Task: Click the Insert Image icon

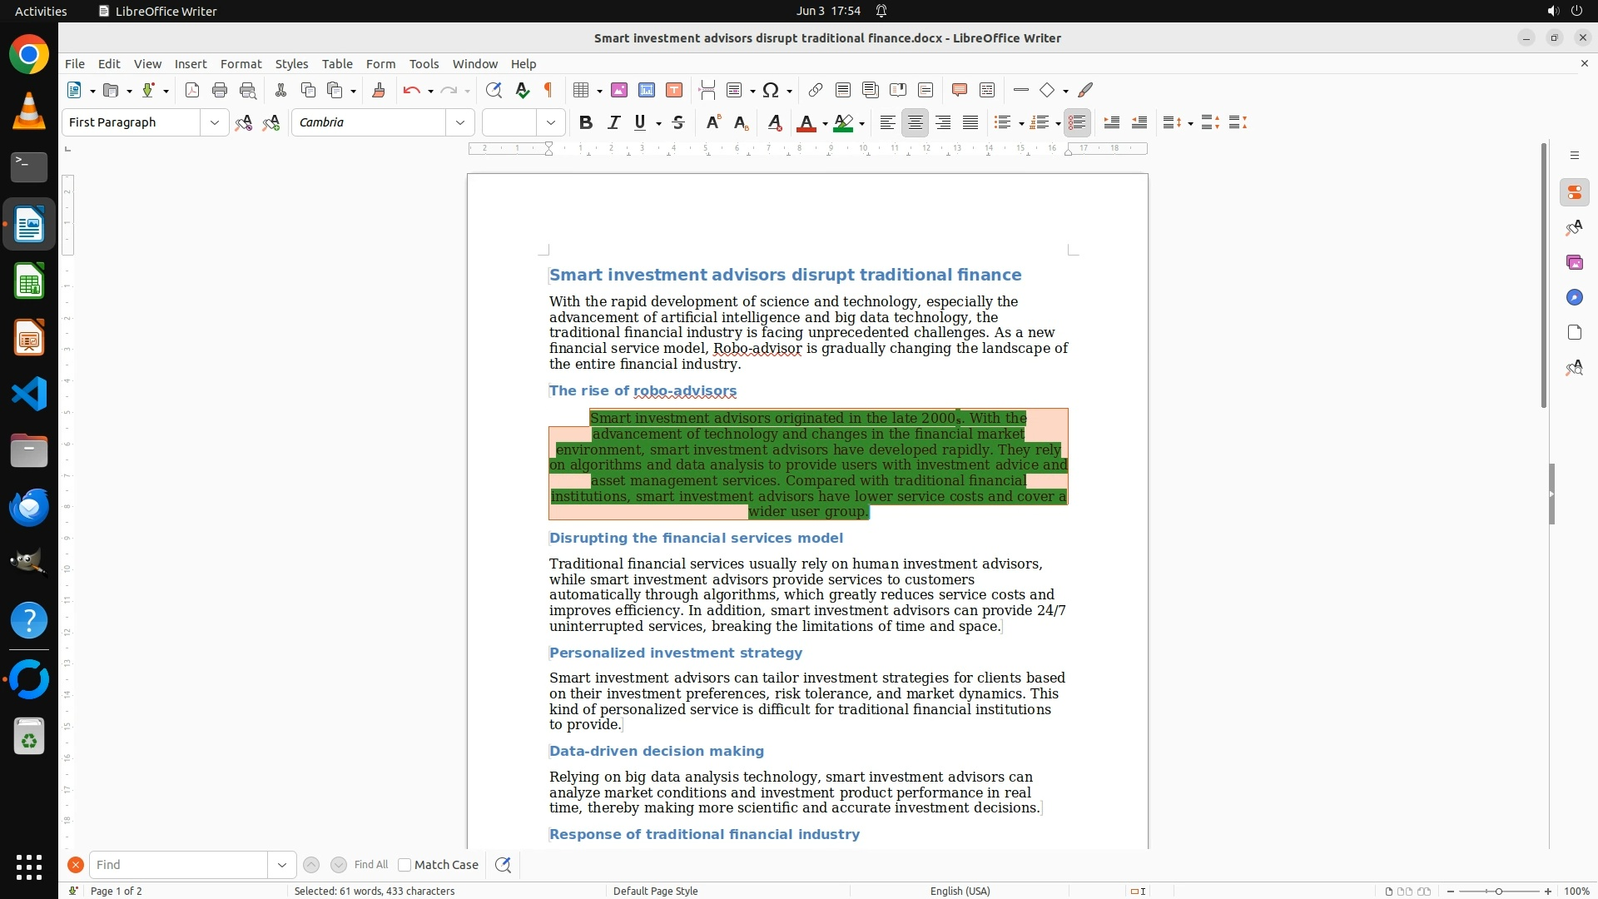Action: (x=619, y=90)
